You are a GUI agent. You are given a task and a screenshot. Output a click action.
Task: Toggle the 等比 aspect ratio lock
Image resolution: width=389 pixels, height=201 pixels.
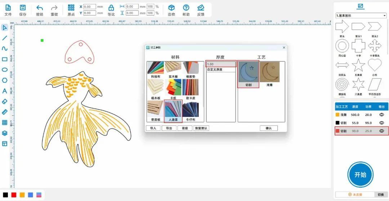111,8
